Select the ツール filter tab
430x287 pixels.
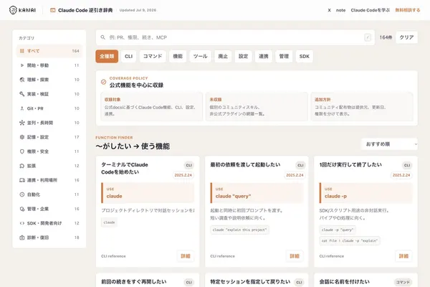(x=200, y=56)
